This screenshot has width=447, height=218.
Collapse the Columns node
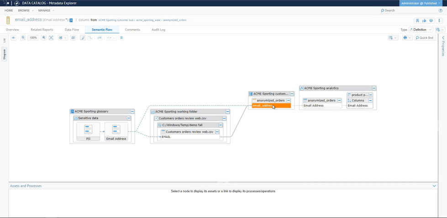tap(370, 100)
